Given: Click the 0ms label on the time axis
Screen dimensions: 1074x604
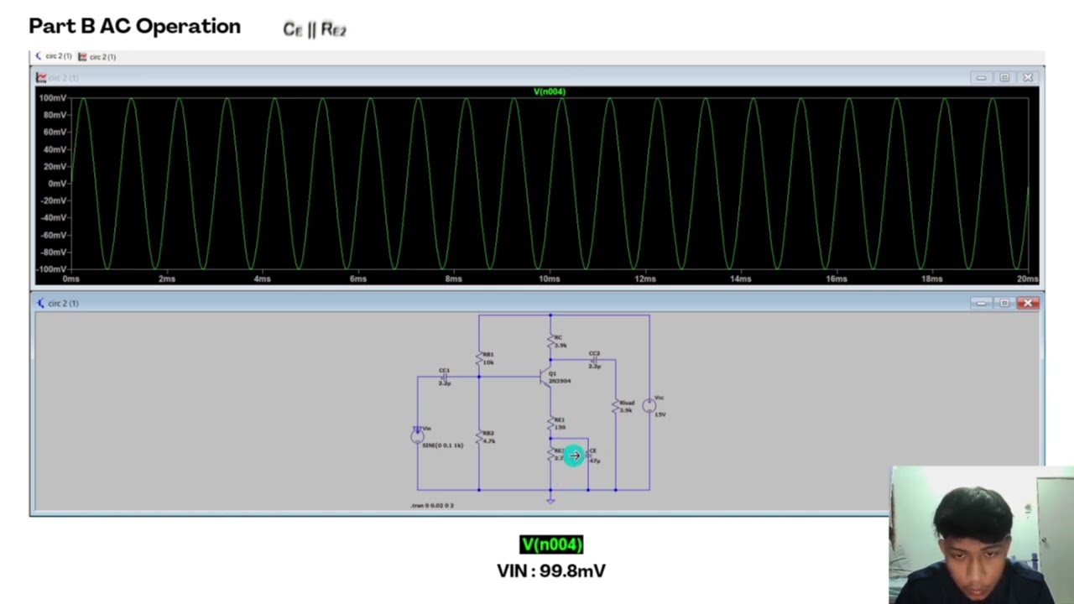Looking at the screenshot, I should pyautogui.click(x=71, y=279).
